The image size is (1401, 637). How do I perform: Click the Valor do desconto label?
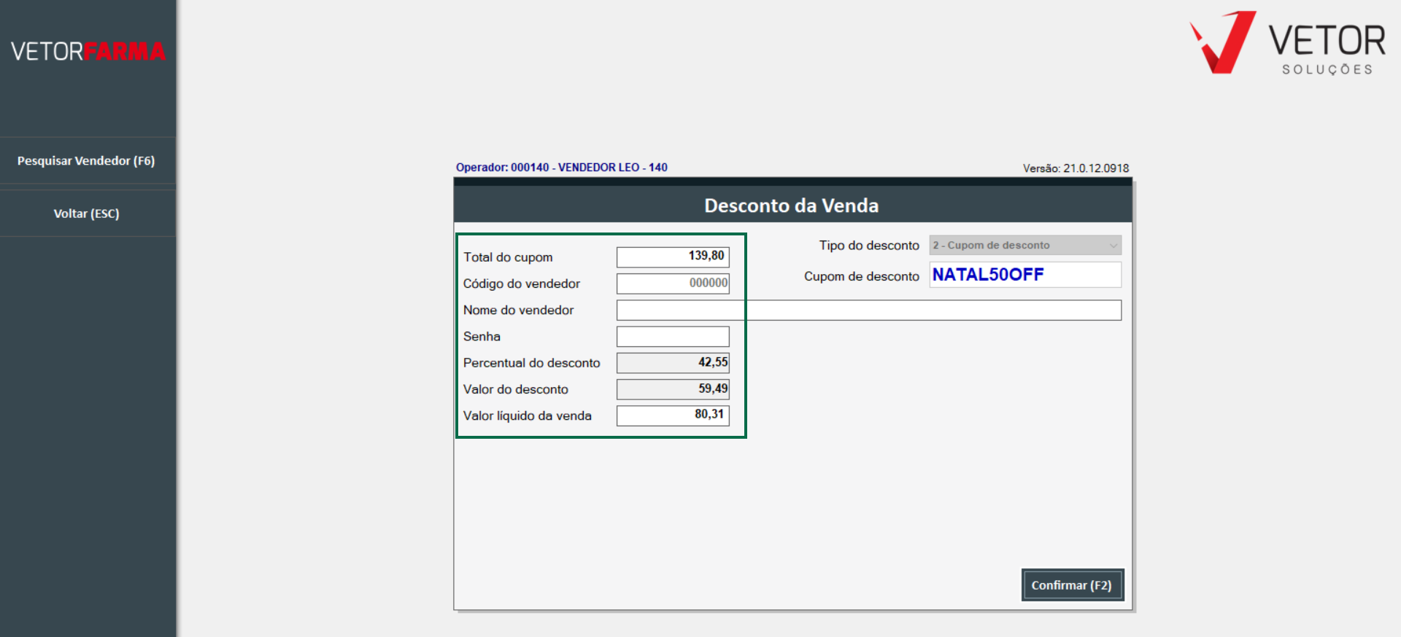[x=516, y=389]
